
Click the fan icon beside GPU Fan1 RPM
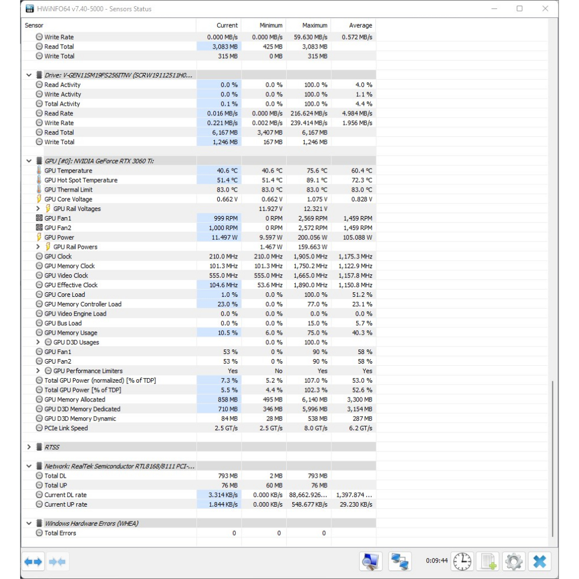(39, 218)
